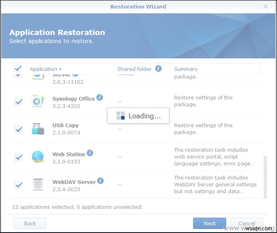The width and height of the screenshot is (277, 233).
Task: Click version text 2.1.9-0153
Action: pos(66,162)
